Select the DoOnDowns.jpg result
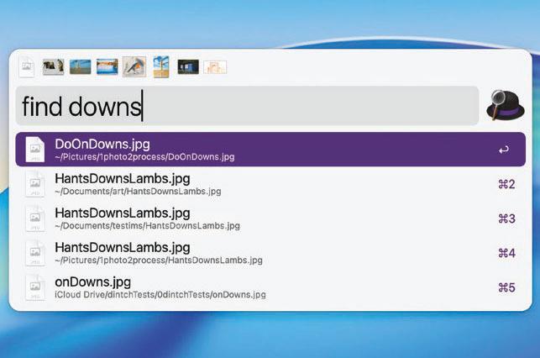Screen dimensions: 540x358 coord(270,150)
